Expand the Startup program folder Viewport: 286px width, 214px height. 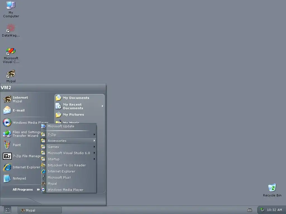pos(68,159)
